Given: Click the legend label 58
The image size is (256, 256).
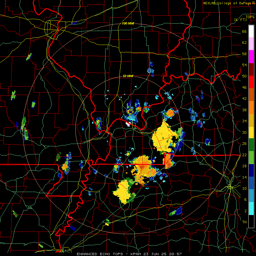Looking at the screenshot, I should 244,54.
